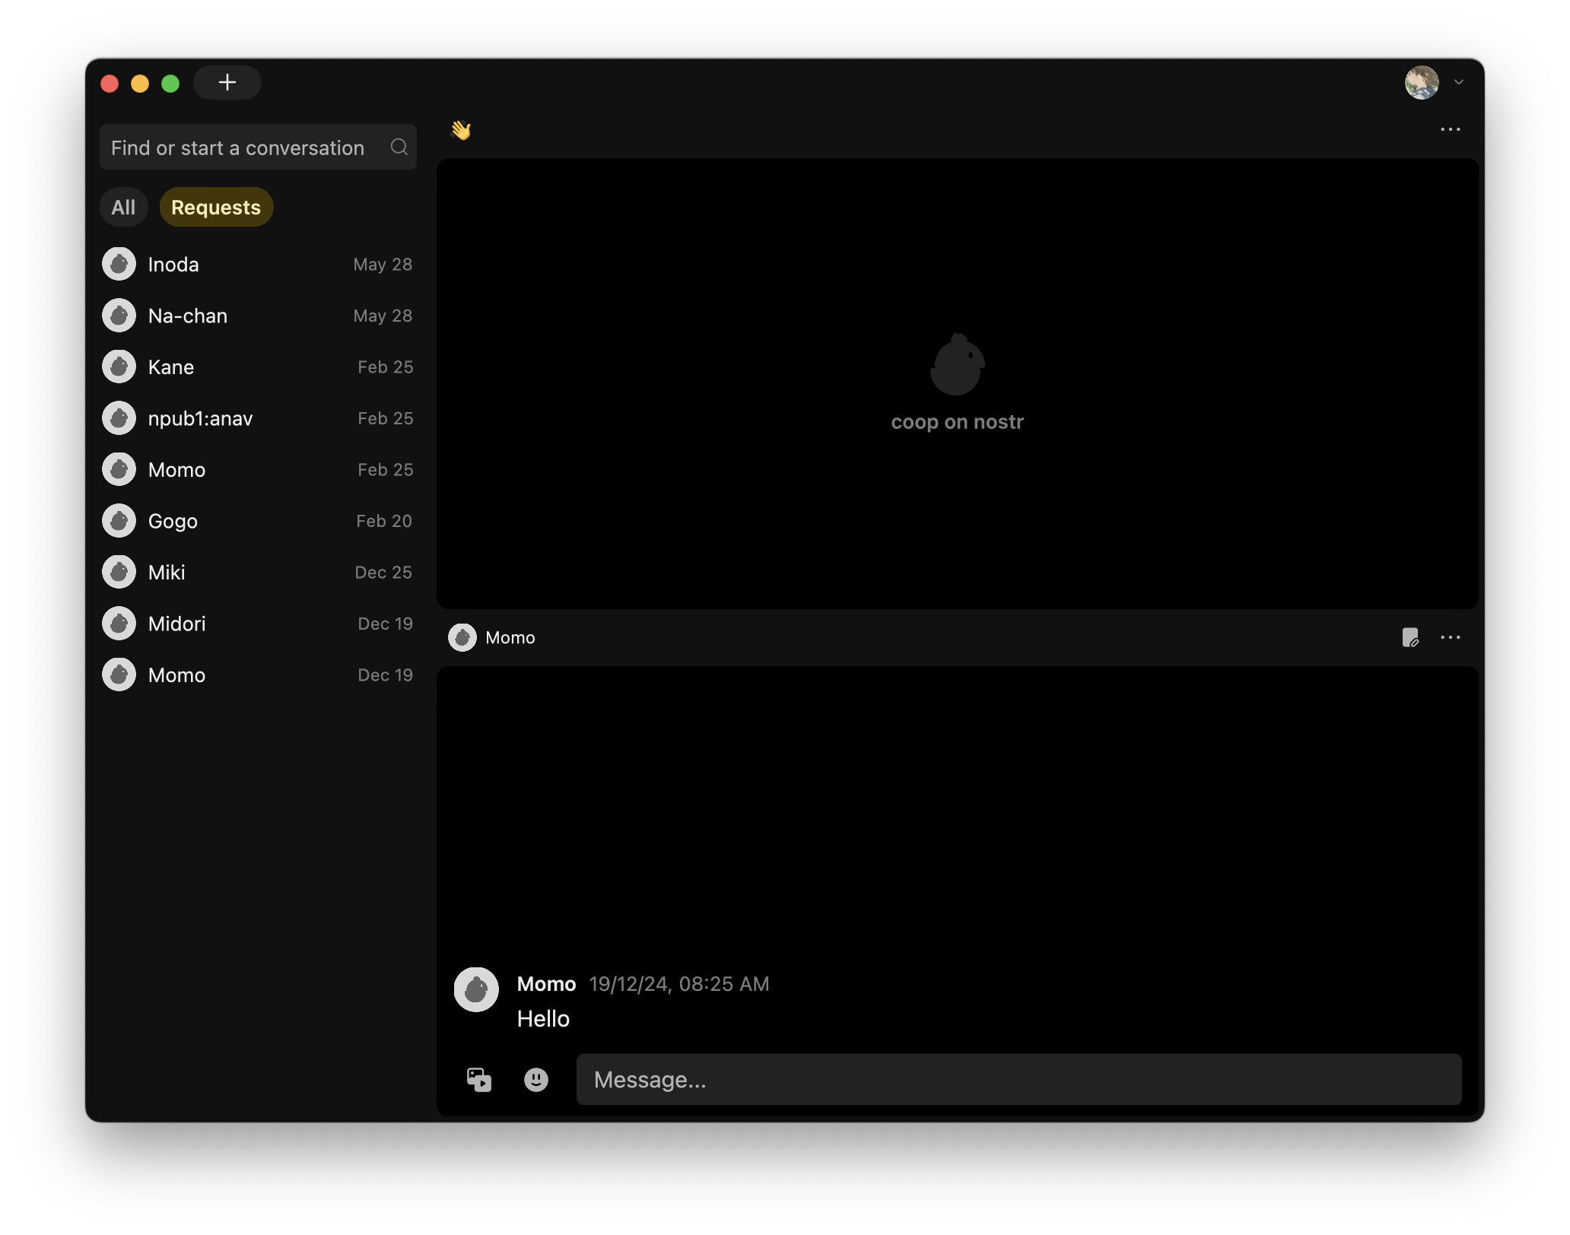Click the user profile avatar at top right
This screenshot has width=1570, height=1235.
tap(1421, 82)
